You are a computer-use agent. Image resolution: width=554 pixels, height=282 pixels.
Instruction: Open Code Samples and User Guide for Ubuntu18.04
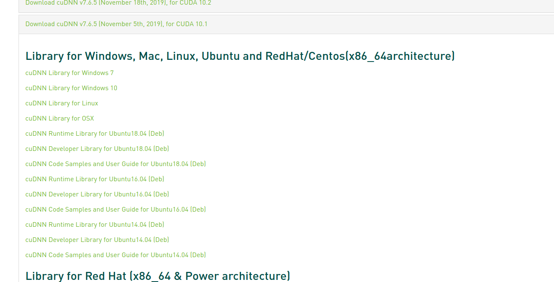pyautogui.click(x=116, y=164)
